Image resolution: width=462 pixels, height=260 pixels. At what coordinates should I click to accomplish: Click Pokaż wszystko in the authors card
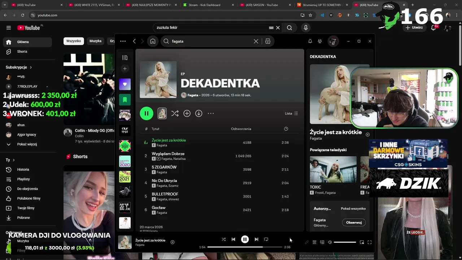click(353, 208)
